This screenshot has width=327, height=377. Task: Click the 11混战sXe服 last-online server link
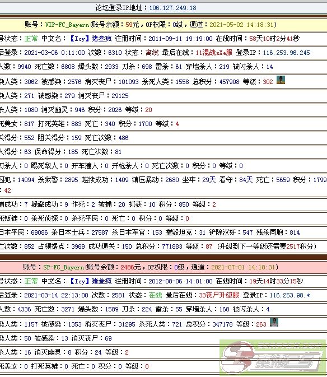pyautogui.click(x=214, y=53)
